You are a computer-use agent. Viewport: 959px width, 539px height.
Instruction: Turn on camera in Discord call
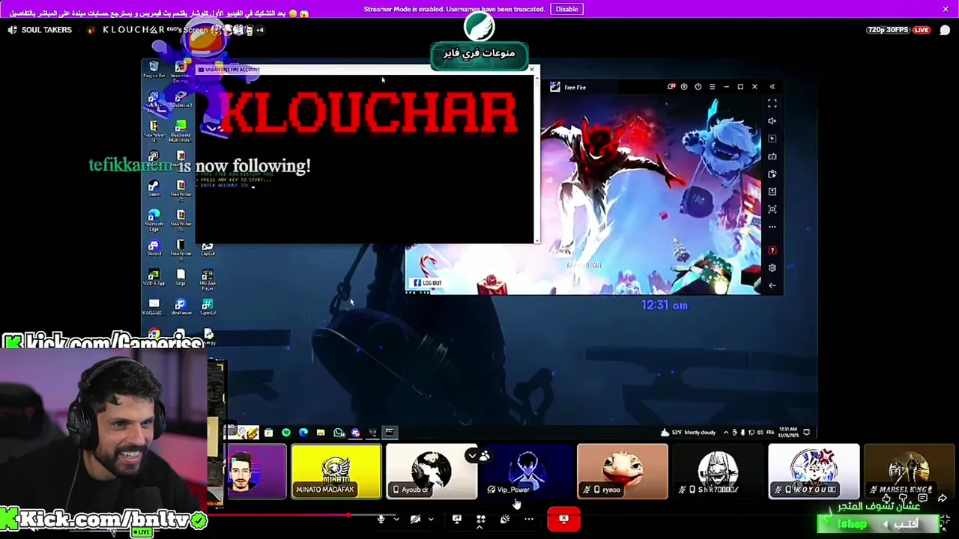point(415,519)
